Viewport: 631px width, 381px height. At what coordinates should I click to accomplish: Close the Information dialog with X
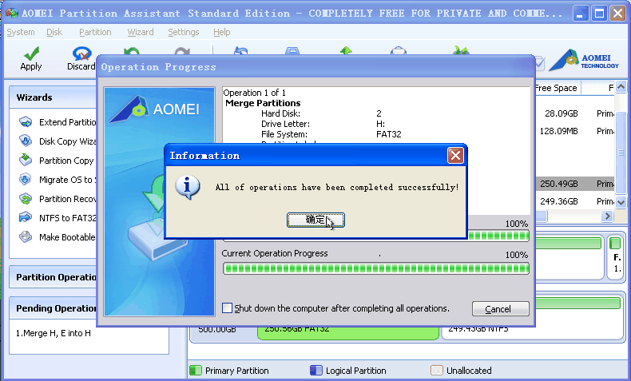455,155
